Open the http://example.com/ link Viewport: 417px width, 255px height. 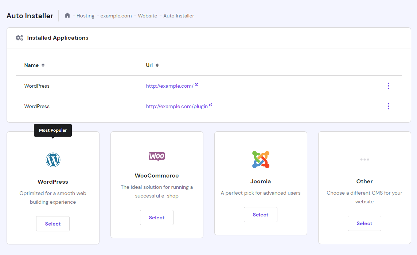click(169, 86)
